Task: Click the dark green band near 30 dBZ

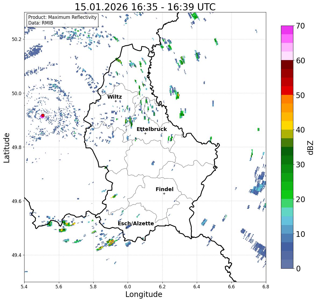Action: [287, 160]
